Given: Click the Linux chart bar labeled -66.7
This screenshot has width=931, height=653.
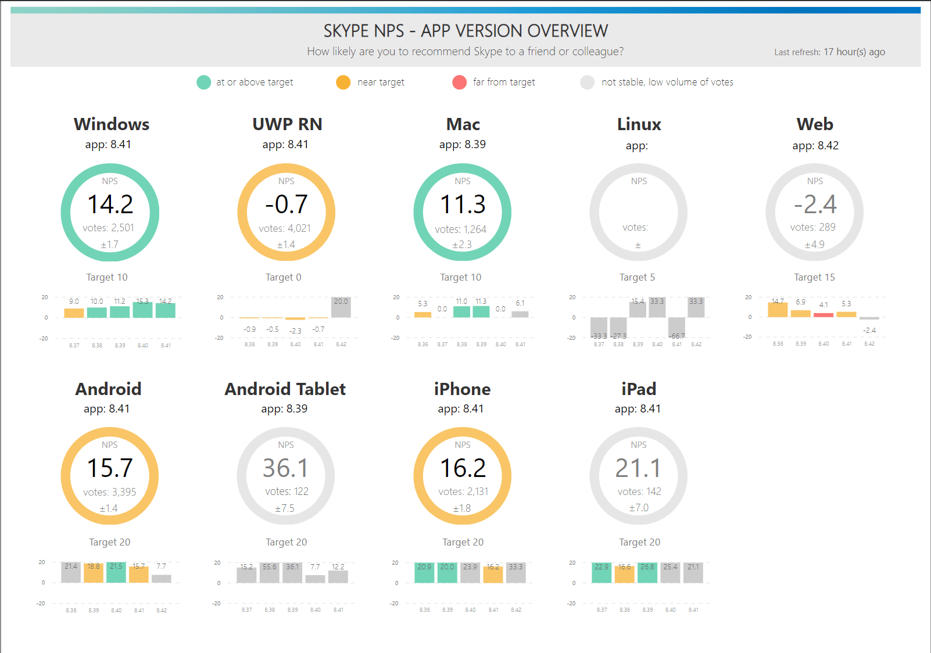Looking at the screenshot, I should click(676, 328).
